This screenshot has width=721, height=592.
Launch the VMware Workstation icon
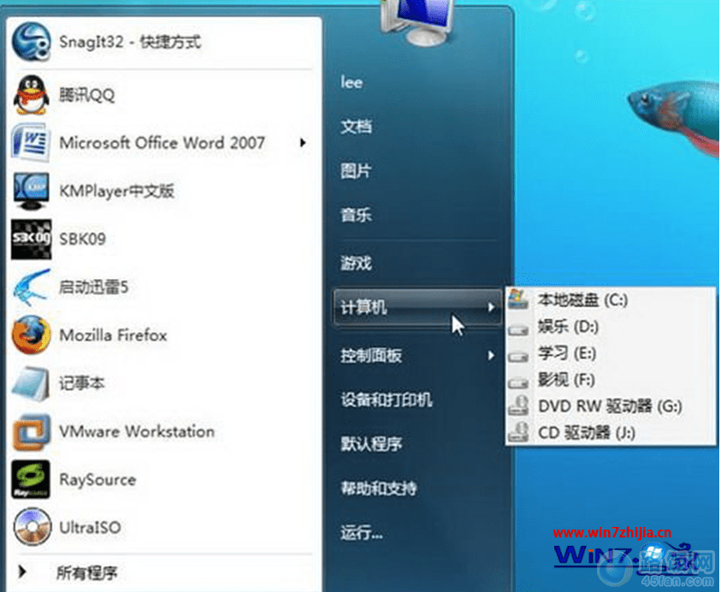click(32, 432)
